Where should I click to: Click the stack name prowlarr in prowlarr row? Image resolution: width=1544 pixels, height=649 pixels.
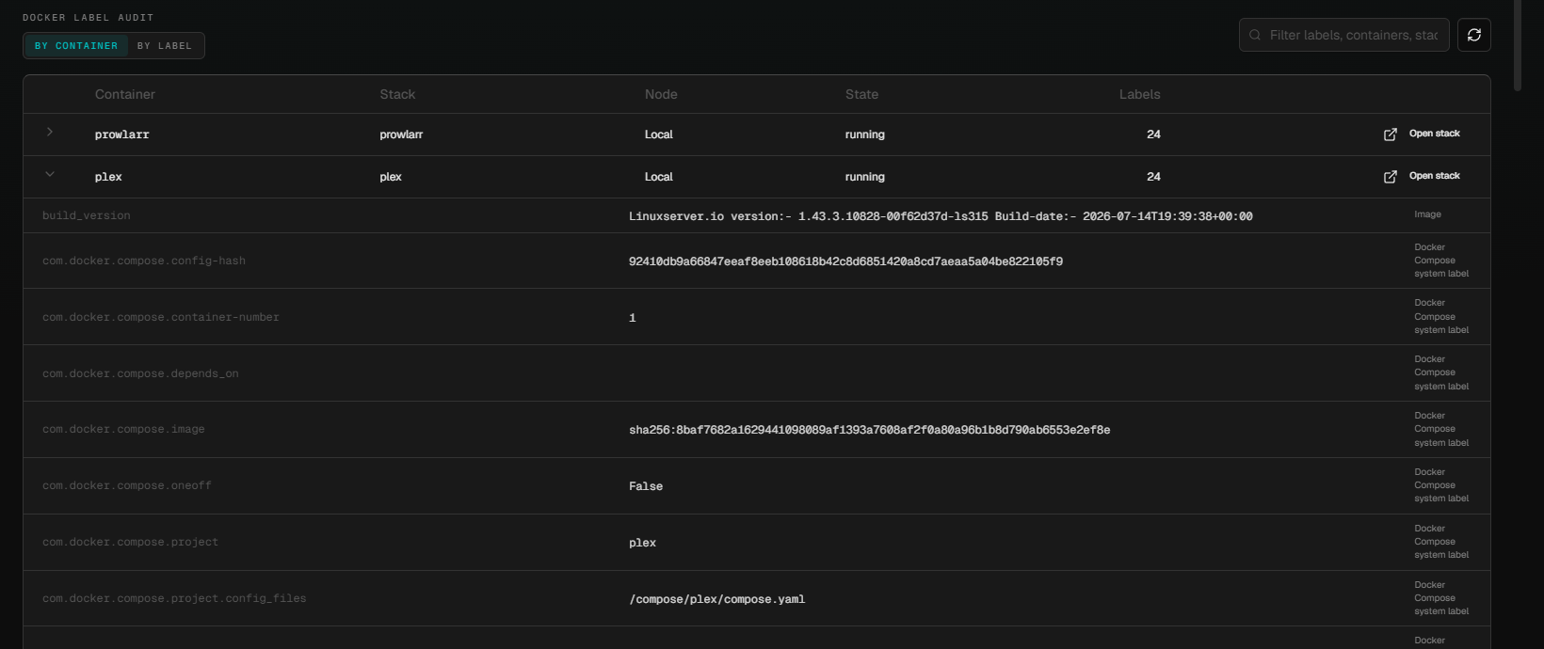coord(401,135)
